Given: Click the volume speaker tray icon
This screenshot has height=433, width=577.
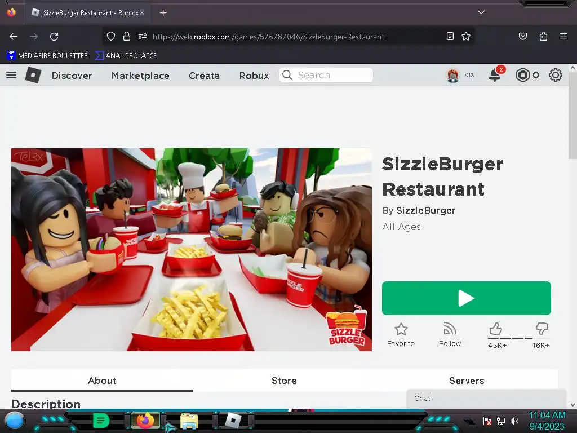Looking at the screenshot, I should tap(514, 421).
